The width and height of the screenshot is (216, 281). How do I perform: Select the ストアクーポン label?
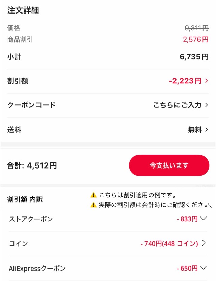31,219
